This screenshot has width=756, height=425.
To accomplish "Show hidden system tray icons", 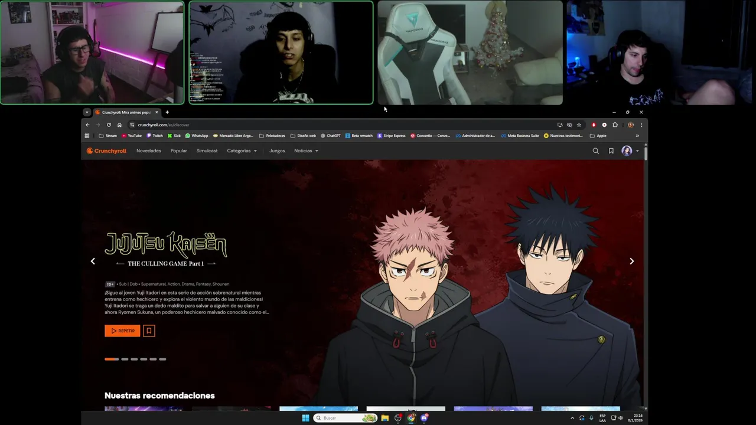I will [572, 418].
